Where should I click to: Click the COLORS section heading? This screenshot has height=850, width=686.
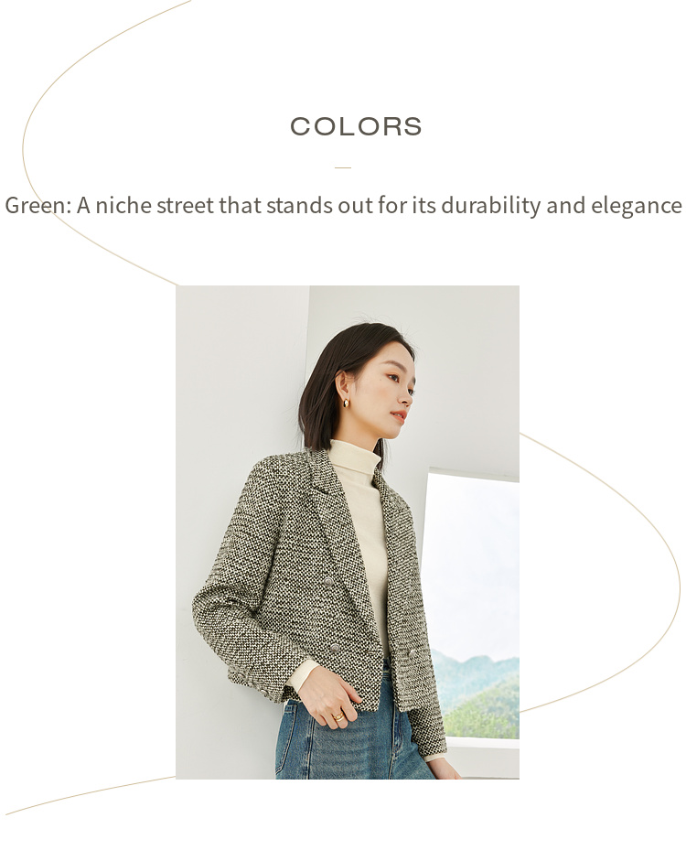tap(356, 126)
